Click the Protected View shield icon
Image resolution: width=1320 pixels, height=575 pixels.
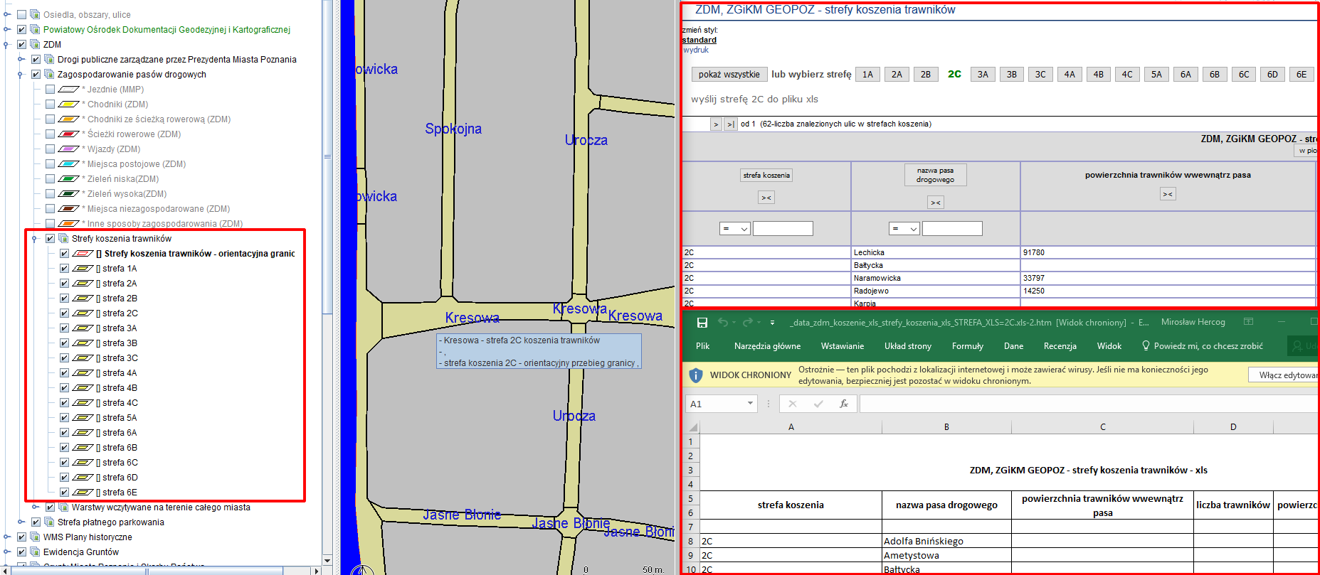tap(697, 375)
